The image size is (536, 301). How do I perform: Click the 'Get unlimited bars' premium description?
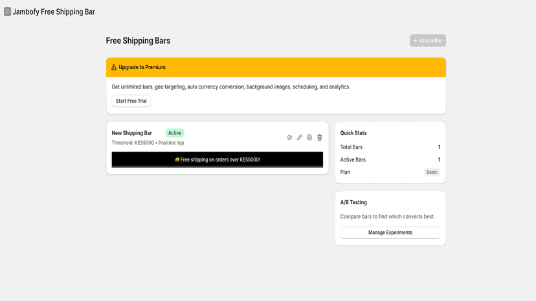click(230, 87)
